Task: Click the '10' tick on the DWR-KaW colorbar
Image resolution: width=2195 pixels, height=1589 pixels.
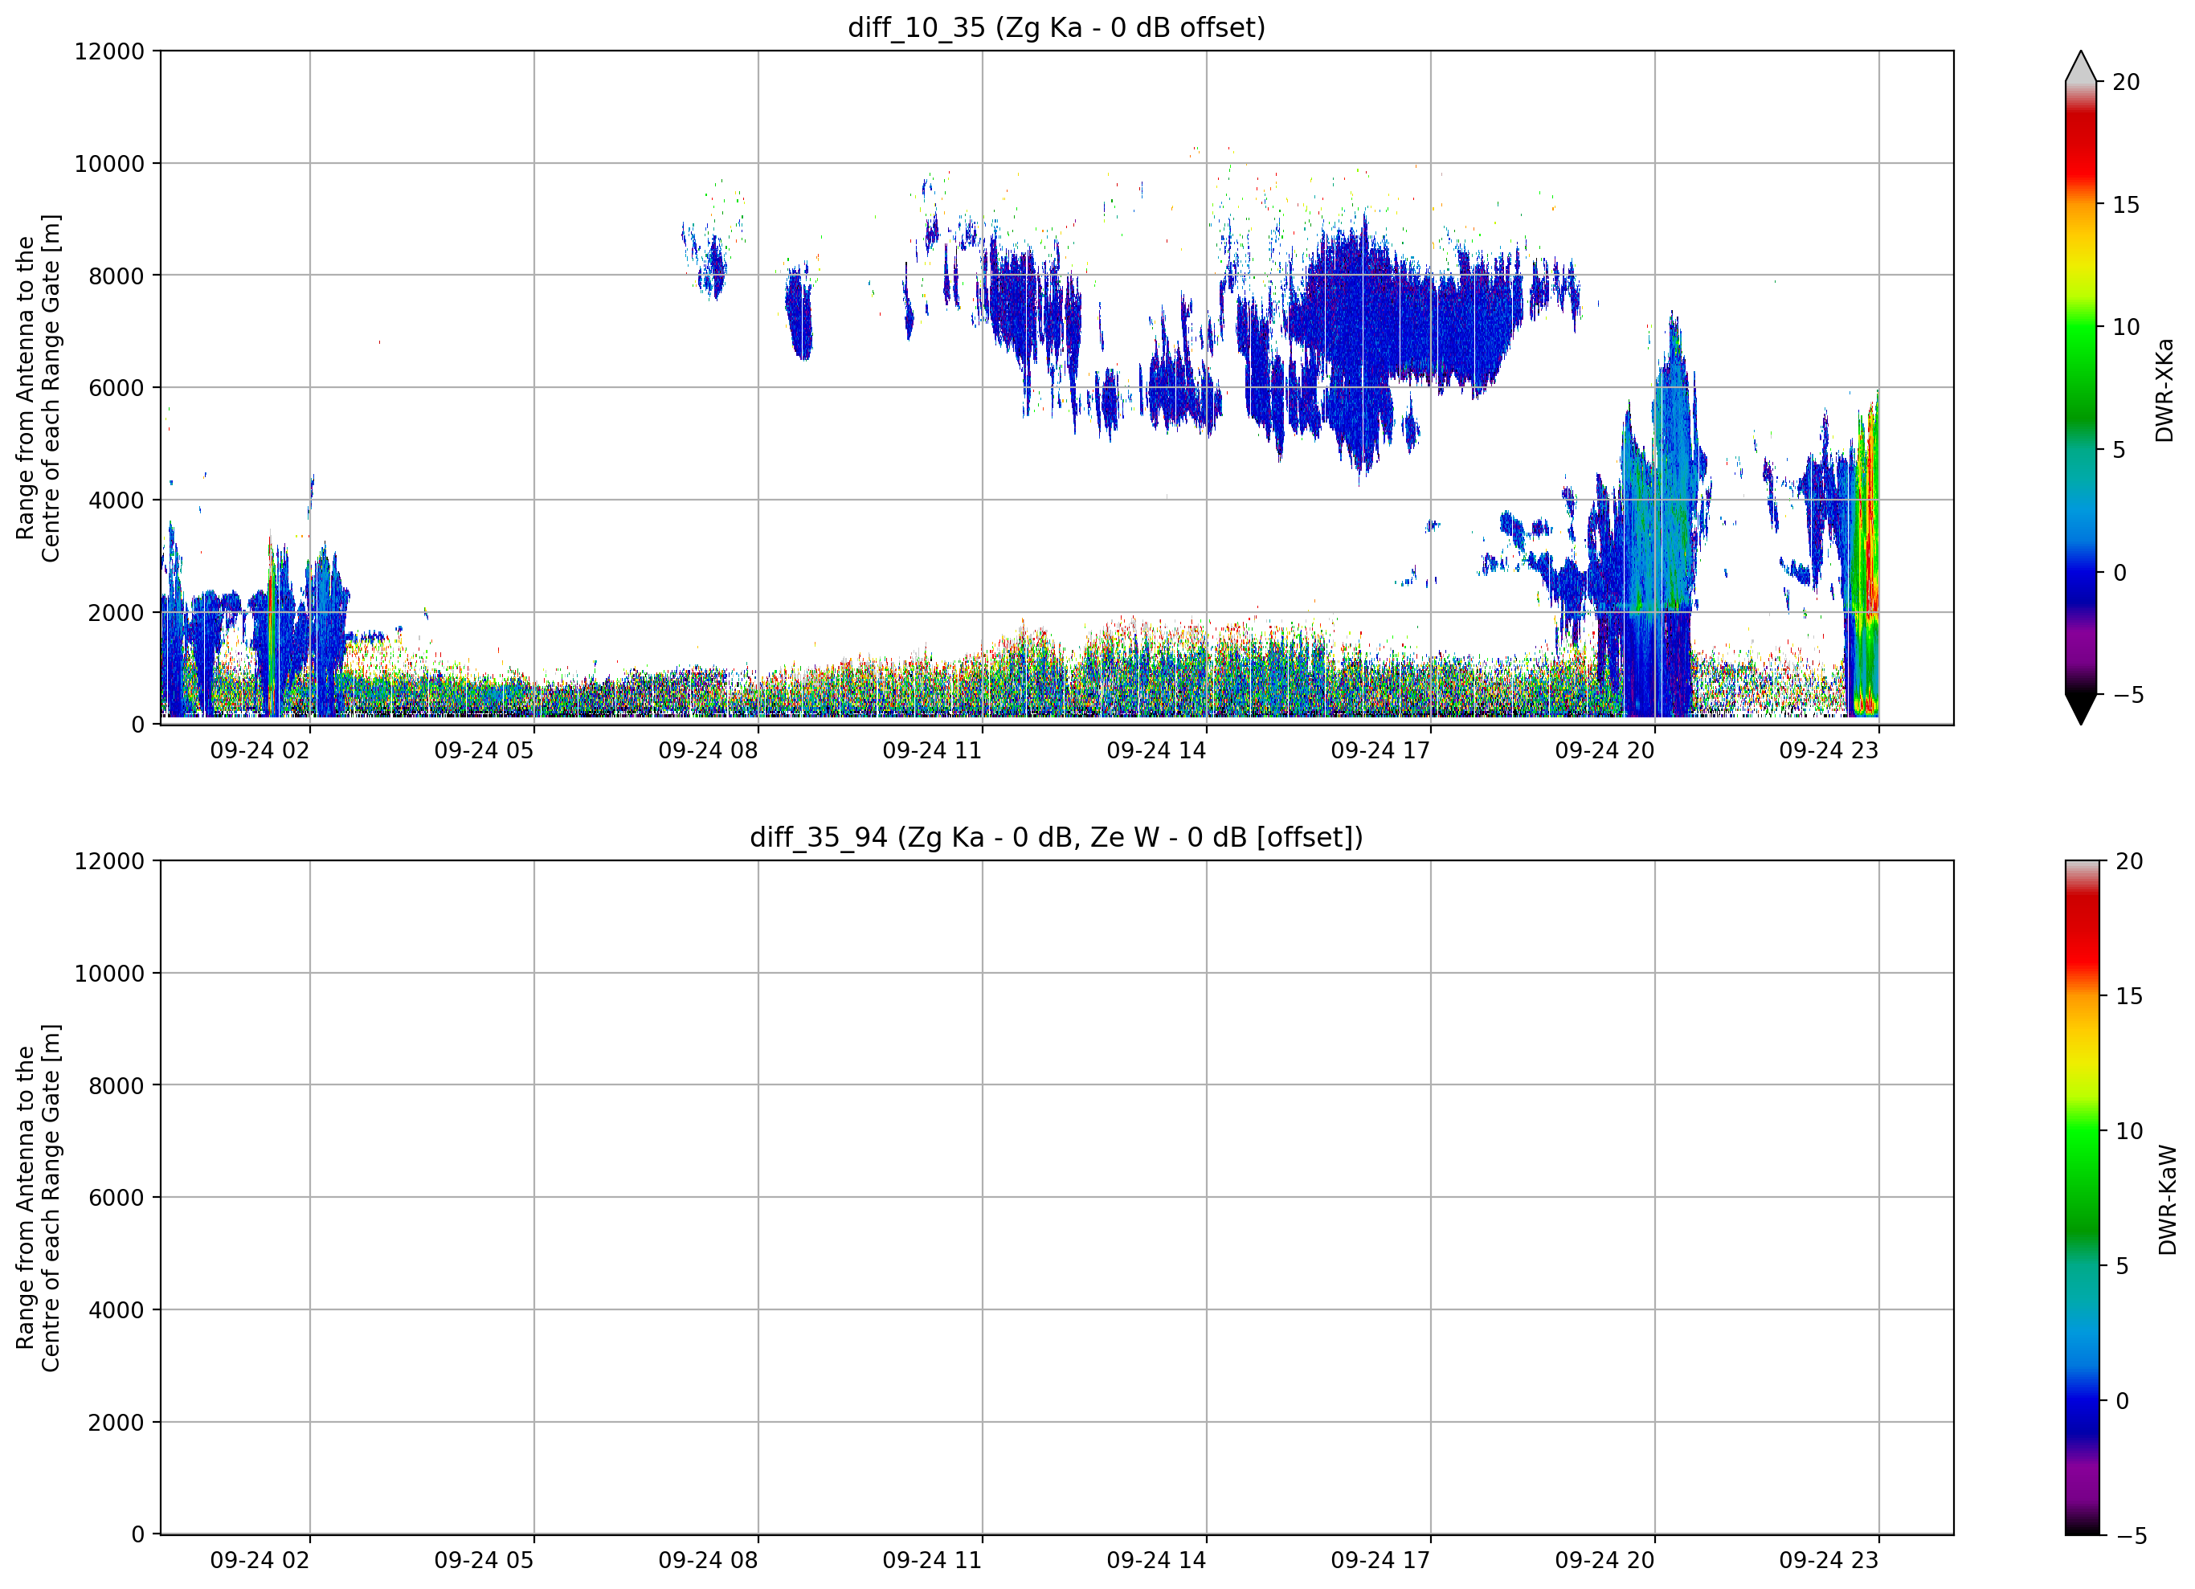Action: click(2129, 1131)
